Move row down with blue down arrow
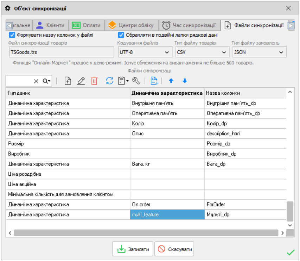Image resolution: width=300 pixels, height=261 pixels. point(185,81)
